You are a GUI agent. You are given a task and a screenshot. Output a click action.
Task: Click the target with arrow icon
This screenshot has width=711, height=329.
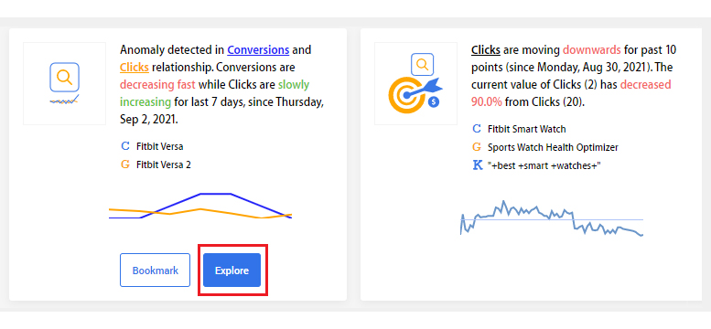415,95
